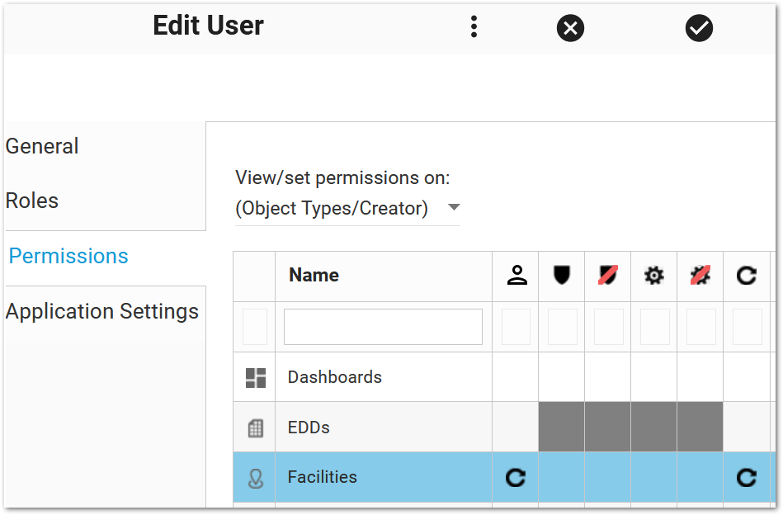The height and width of the screenshot is (515, 783).
Task: Open the kebab menu in the title bar
Action: 474,26
